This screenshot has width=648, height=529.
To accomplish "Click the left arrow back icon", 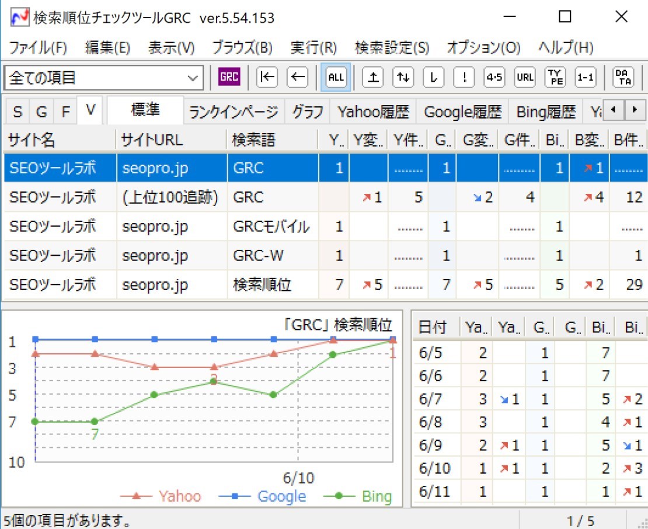I will (298, 78).
